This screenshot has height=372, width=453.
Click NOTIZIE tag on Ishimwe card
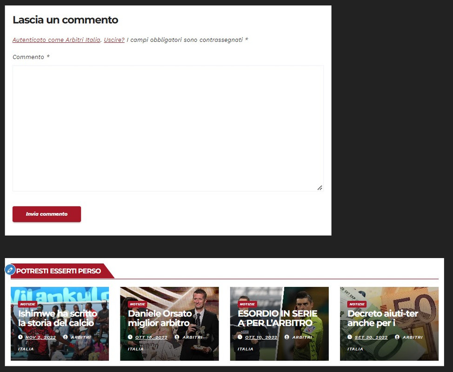point(27,304)
